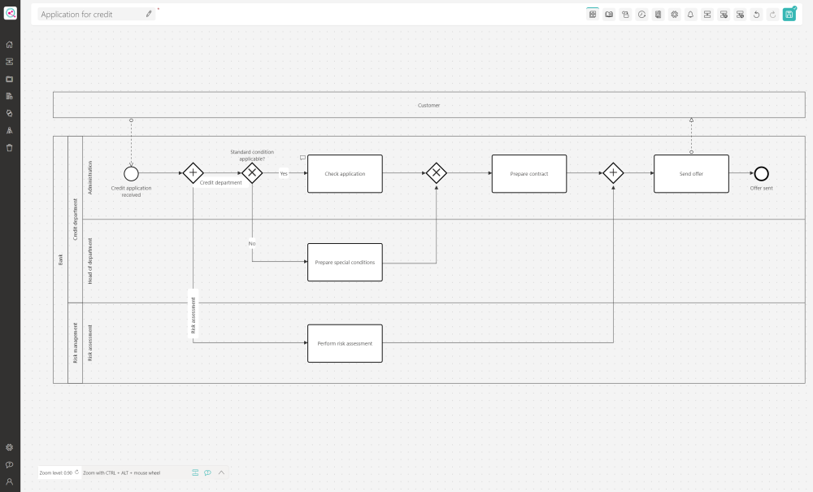The width and height of the screenshot is (813, 492).
Task: Open notifications bell in top toolbar
Action: tap(690, 15)
